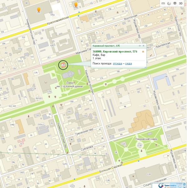
Task: Select building 232 near the bus stop
Action: point(95,14)
